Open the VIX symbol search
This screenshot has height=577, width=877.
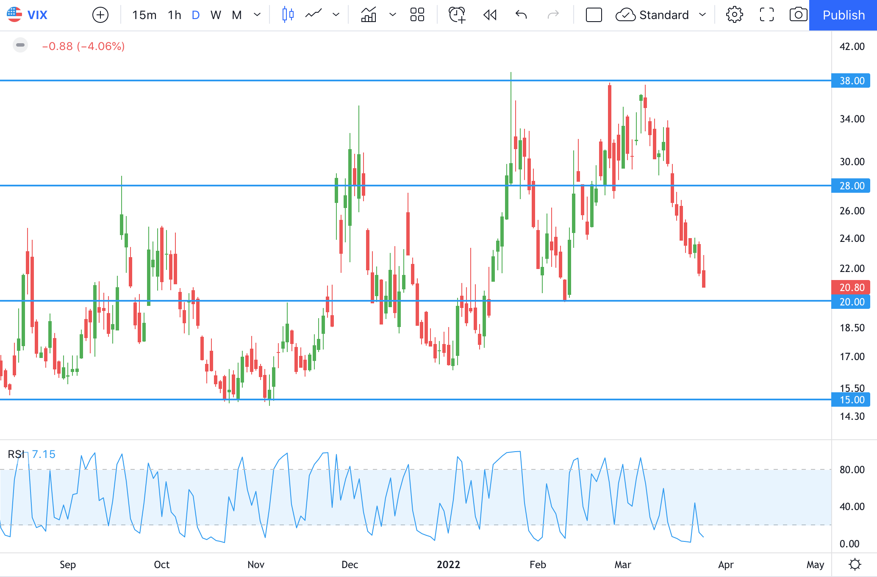pyautogui.click(x=28, y=15)
